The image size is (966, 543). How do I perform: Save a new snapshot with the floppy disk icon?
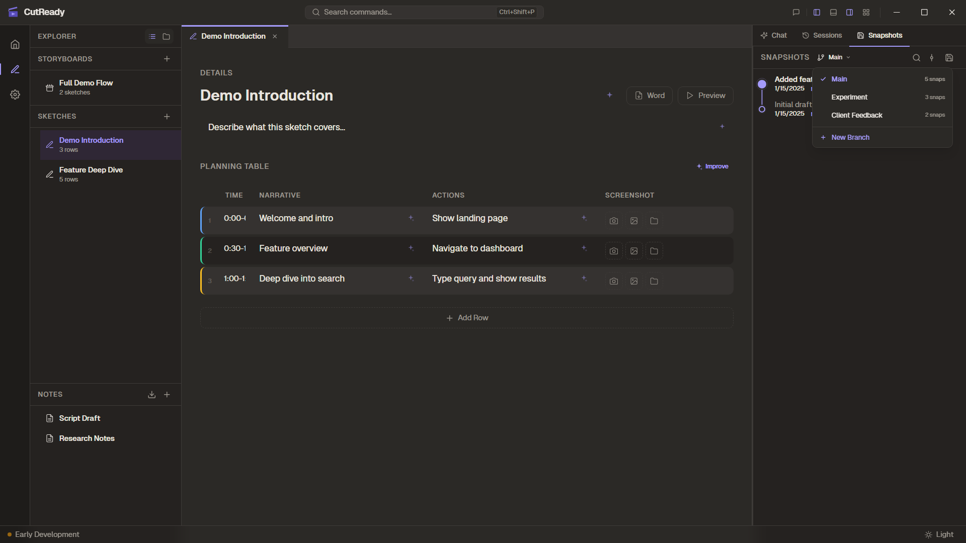(949, 58)
